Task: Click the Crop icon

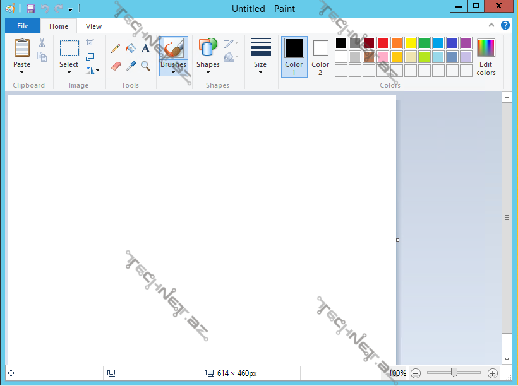Action: point(90,43)
